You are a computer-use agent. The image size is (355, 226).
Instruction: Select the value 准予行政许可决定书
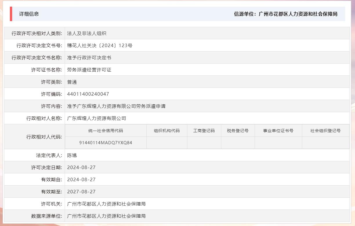(x=89, y=58)
